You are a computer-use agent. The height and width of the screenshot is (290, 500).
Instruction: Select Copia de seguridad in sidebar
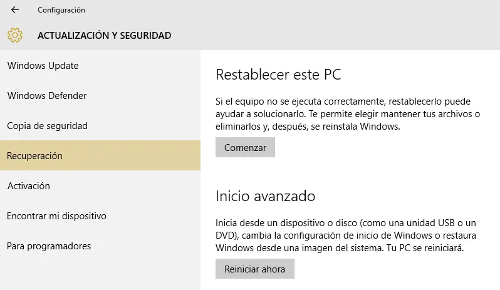coord(47,126)
